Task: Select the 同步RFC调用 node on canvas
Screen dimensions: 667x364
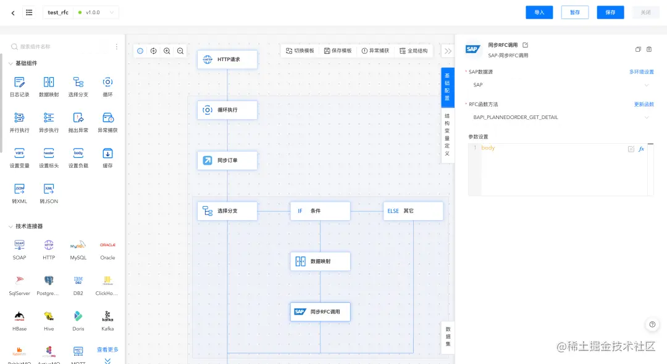Action: tap(321, 312)
